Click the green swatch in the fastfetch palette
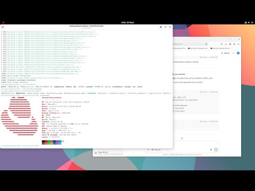 49,142
